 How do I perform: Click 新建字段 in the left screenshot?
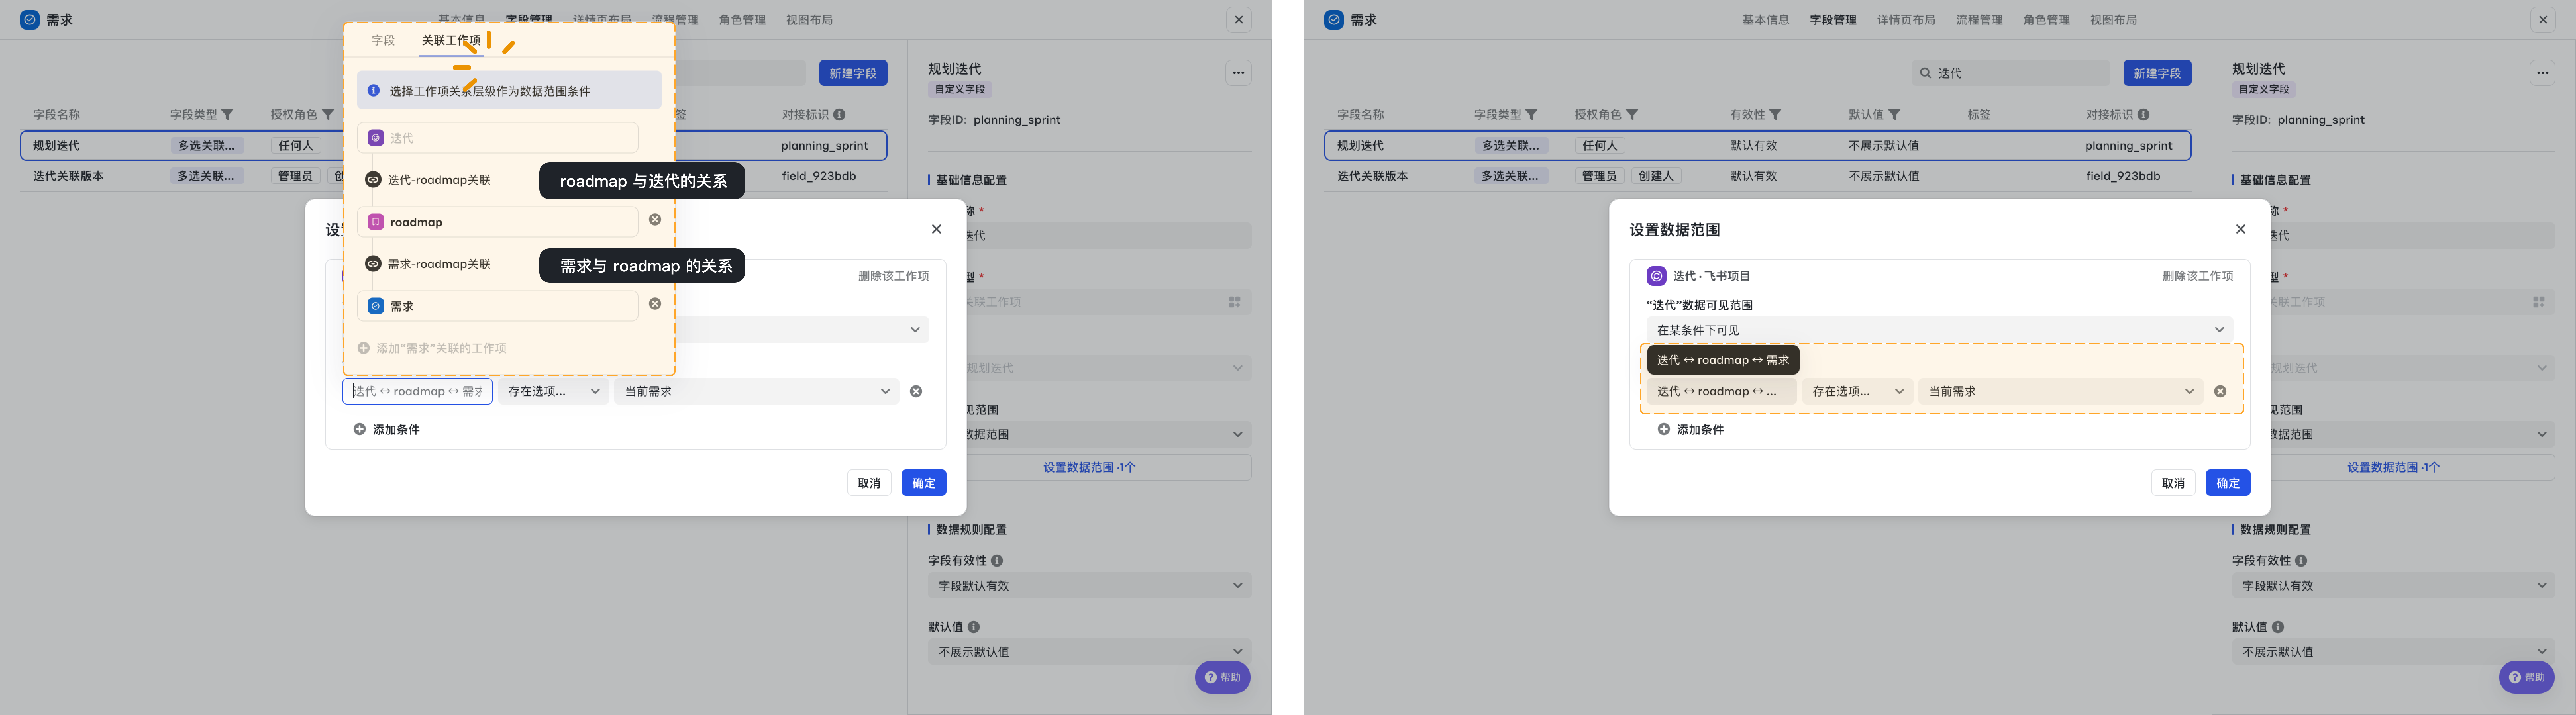[x=853, y=73]
